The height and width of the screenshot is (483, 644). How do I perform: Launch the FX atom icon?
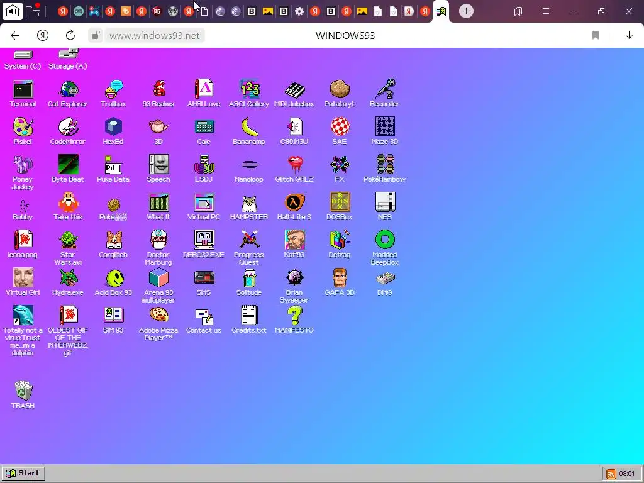click(x=340, y=169)
